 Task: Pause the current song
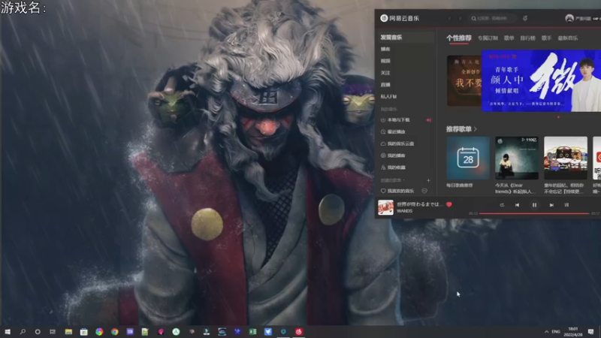[x=534, y=205]
